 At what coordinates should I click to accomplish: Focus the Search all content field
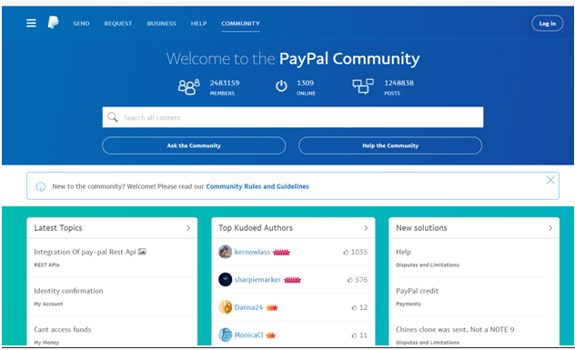[x=293, y=117]
